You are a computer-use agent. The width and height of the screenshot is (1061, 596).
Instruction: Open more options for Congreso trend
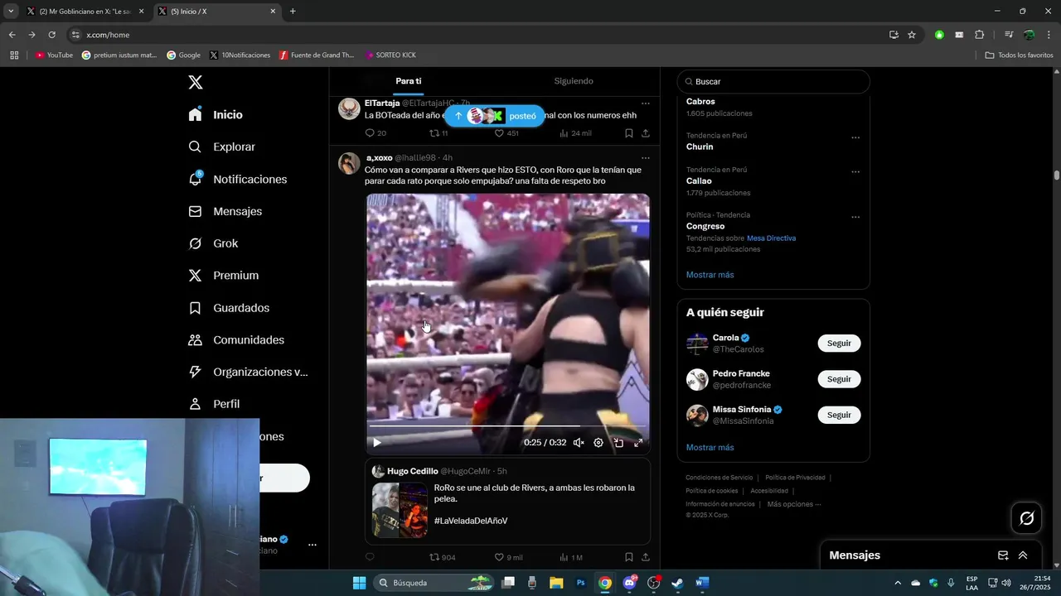tap(855, 217)
